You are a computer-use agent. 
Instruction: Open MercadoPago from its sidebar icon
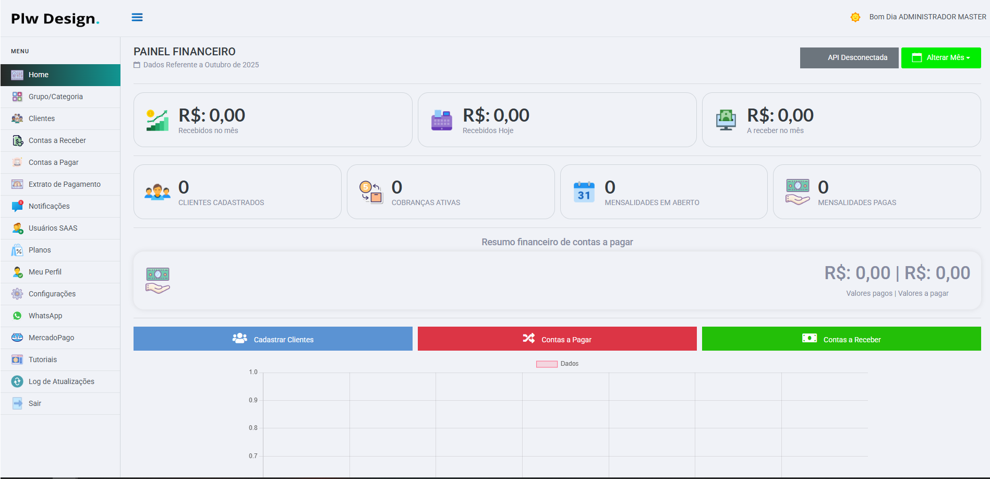pos(17,338)
